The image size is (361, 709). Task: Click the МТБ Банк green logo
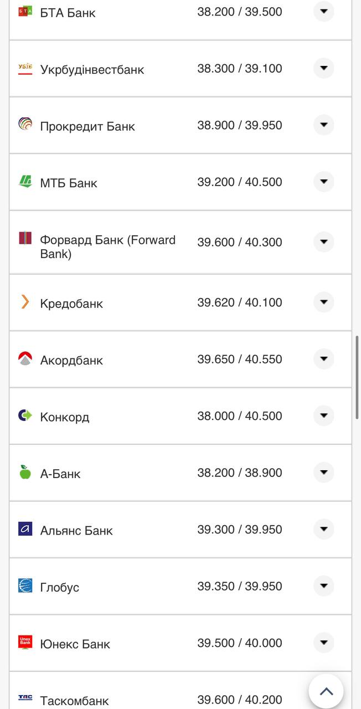point(25,181)
